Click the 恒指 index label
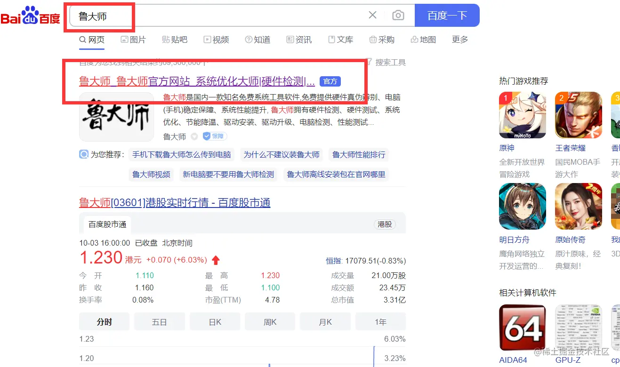Screen dimensions: 620x367 tap(334, 261)
